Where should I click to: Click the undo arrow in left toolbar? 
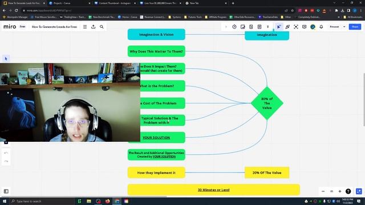(6, 153)
